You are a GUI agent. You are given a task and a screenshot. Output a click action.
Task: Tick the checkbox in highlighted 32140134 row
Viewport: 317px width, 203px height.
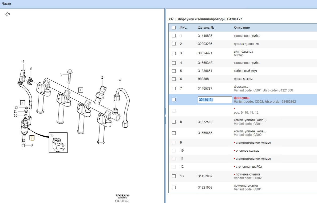[x=174, y=100]
